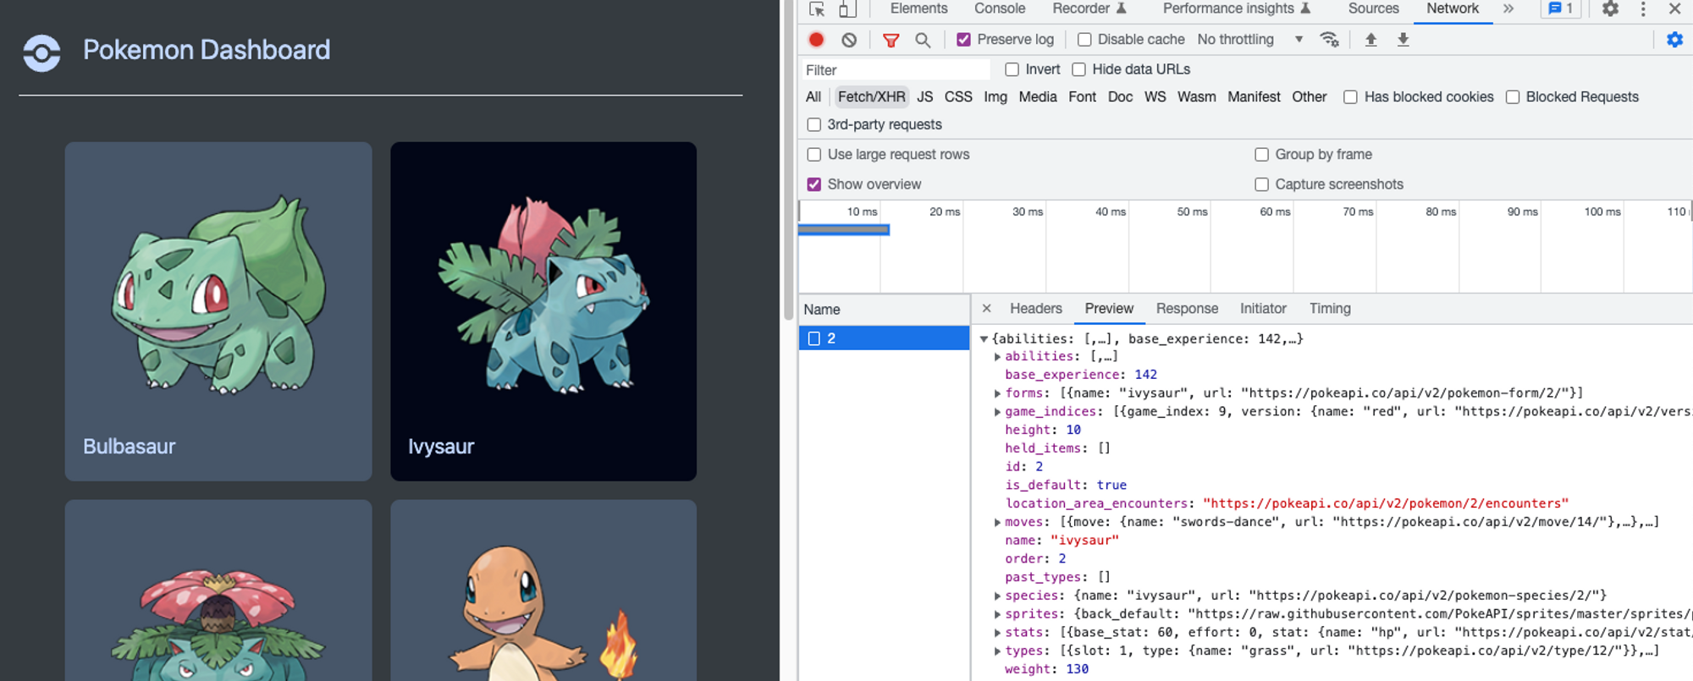Toggle the device toolbar icon
1693x681 pixels.
(847, 9)
